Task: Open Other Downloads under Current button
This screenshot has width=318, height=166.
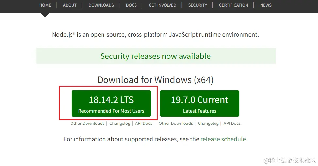Action: coord(176,124)
